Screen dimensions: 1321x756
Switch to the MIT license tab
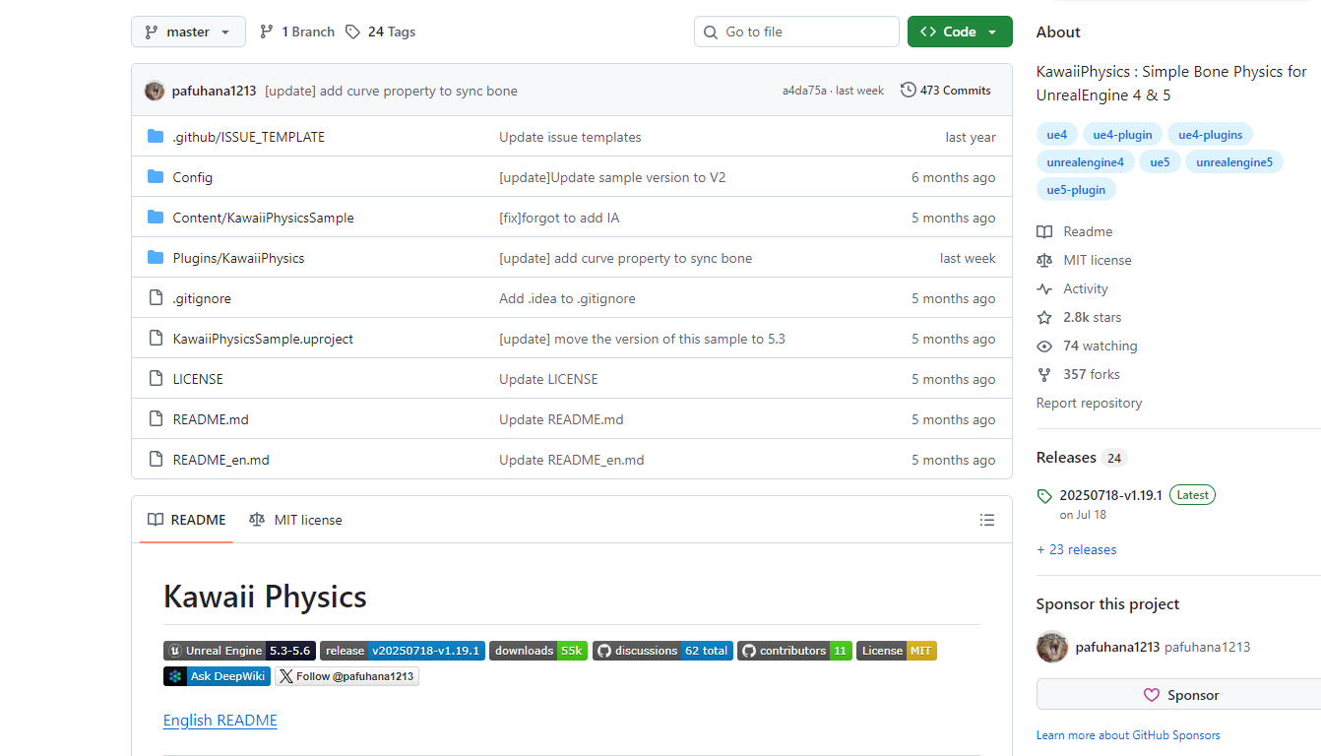tap(296, 520)
